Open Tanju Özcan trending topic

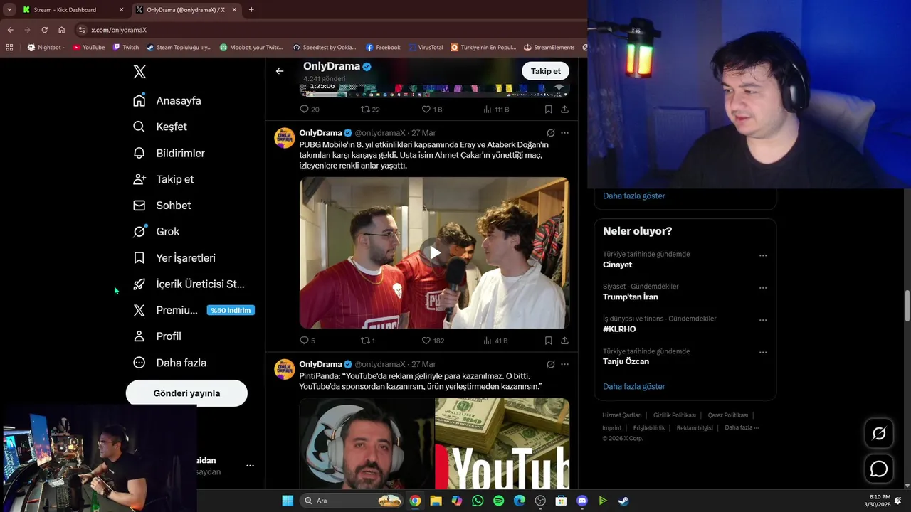tap(626, 361)
